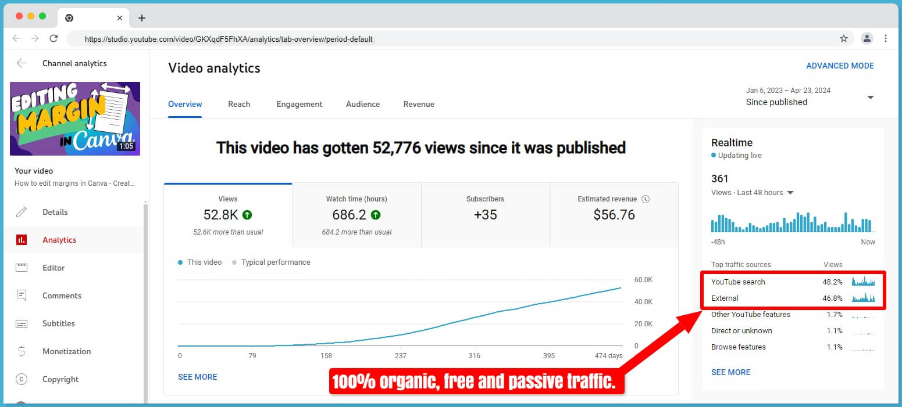Open the Copyright circle-C icon

coord(22,379)
